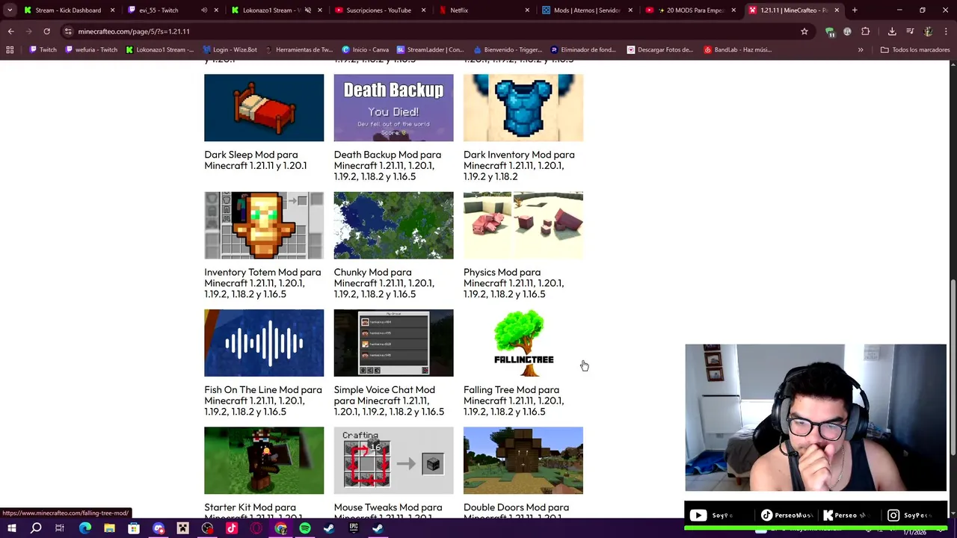The image size is (957, 538).
Task: Open TikTok from the taskbar
Action: pos(232,528)
